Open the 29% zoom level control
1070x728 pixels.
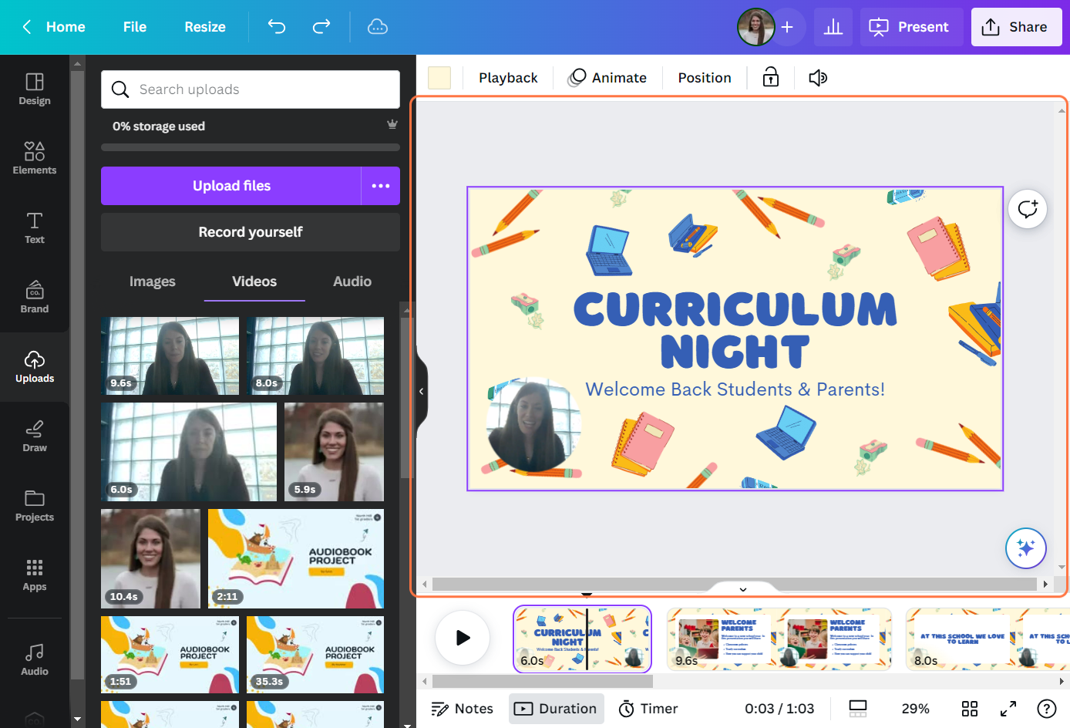[x=915, y=708]
